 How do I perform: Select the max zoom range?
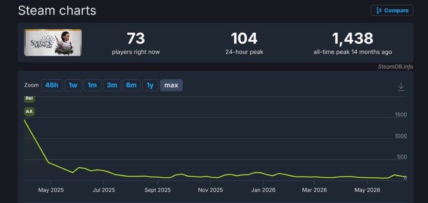point(171,85)
